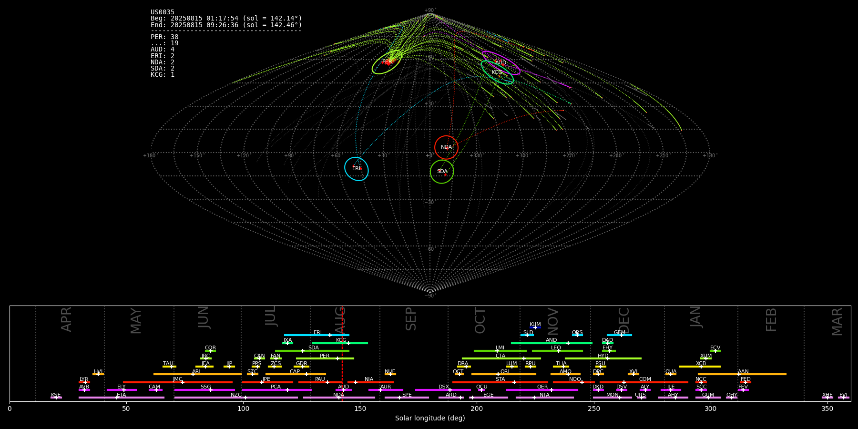Click the SDA activity bar in timeline
Screen dimensions: 858x429
[x=312, y=351]
